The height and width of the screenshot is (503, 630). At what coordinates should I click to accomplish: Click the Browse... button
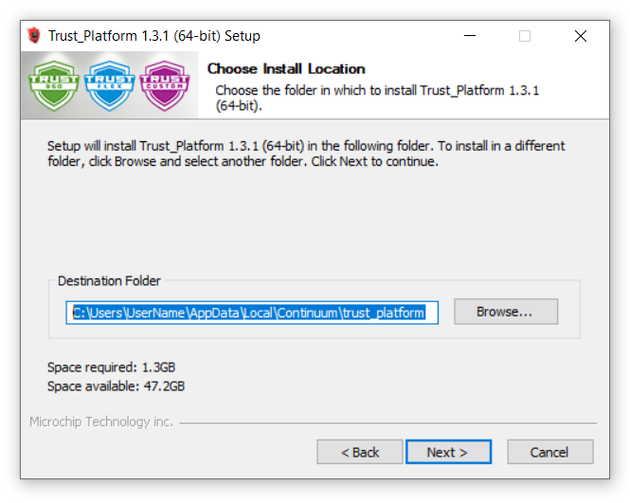[x=506, y=312]
